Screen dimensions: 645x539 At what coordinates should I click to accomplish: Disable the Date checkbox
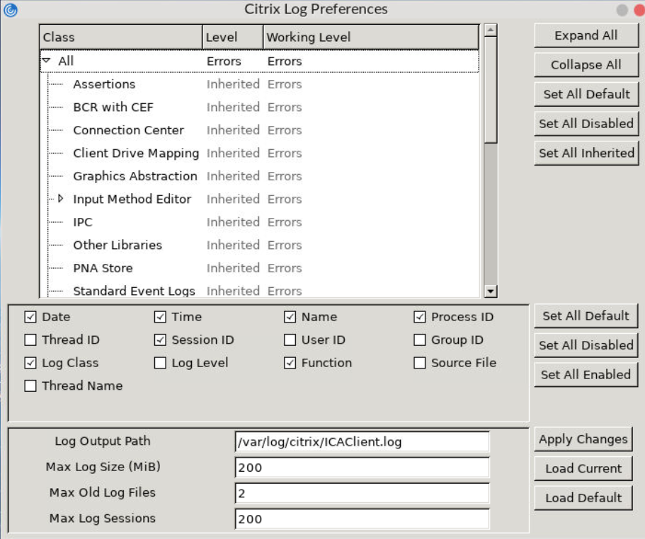click(x=30, y=317)
